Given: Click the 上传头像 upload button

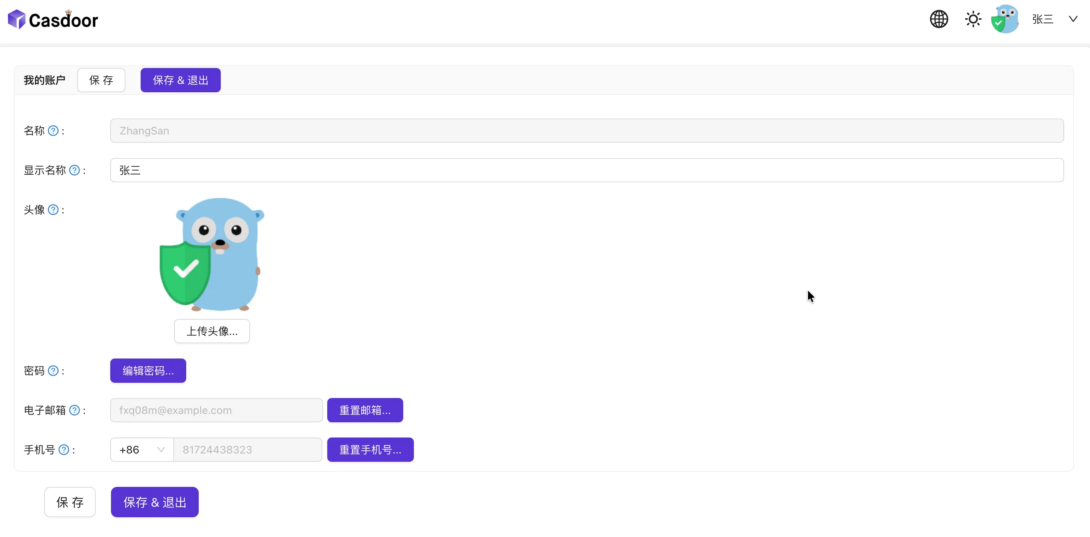Looking at the screenshot, I should (x=212, y=331).
